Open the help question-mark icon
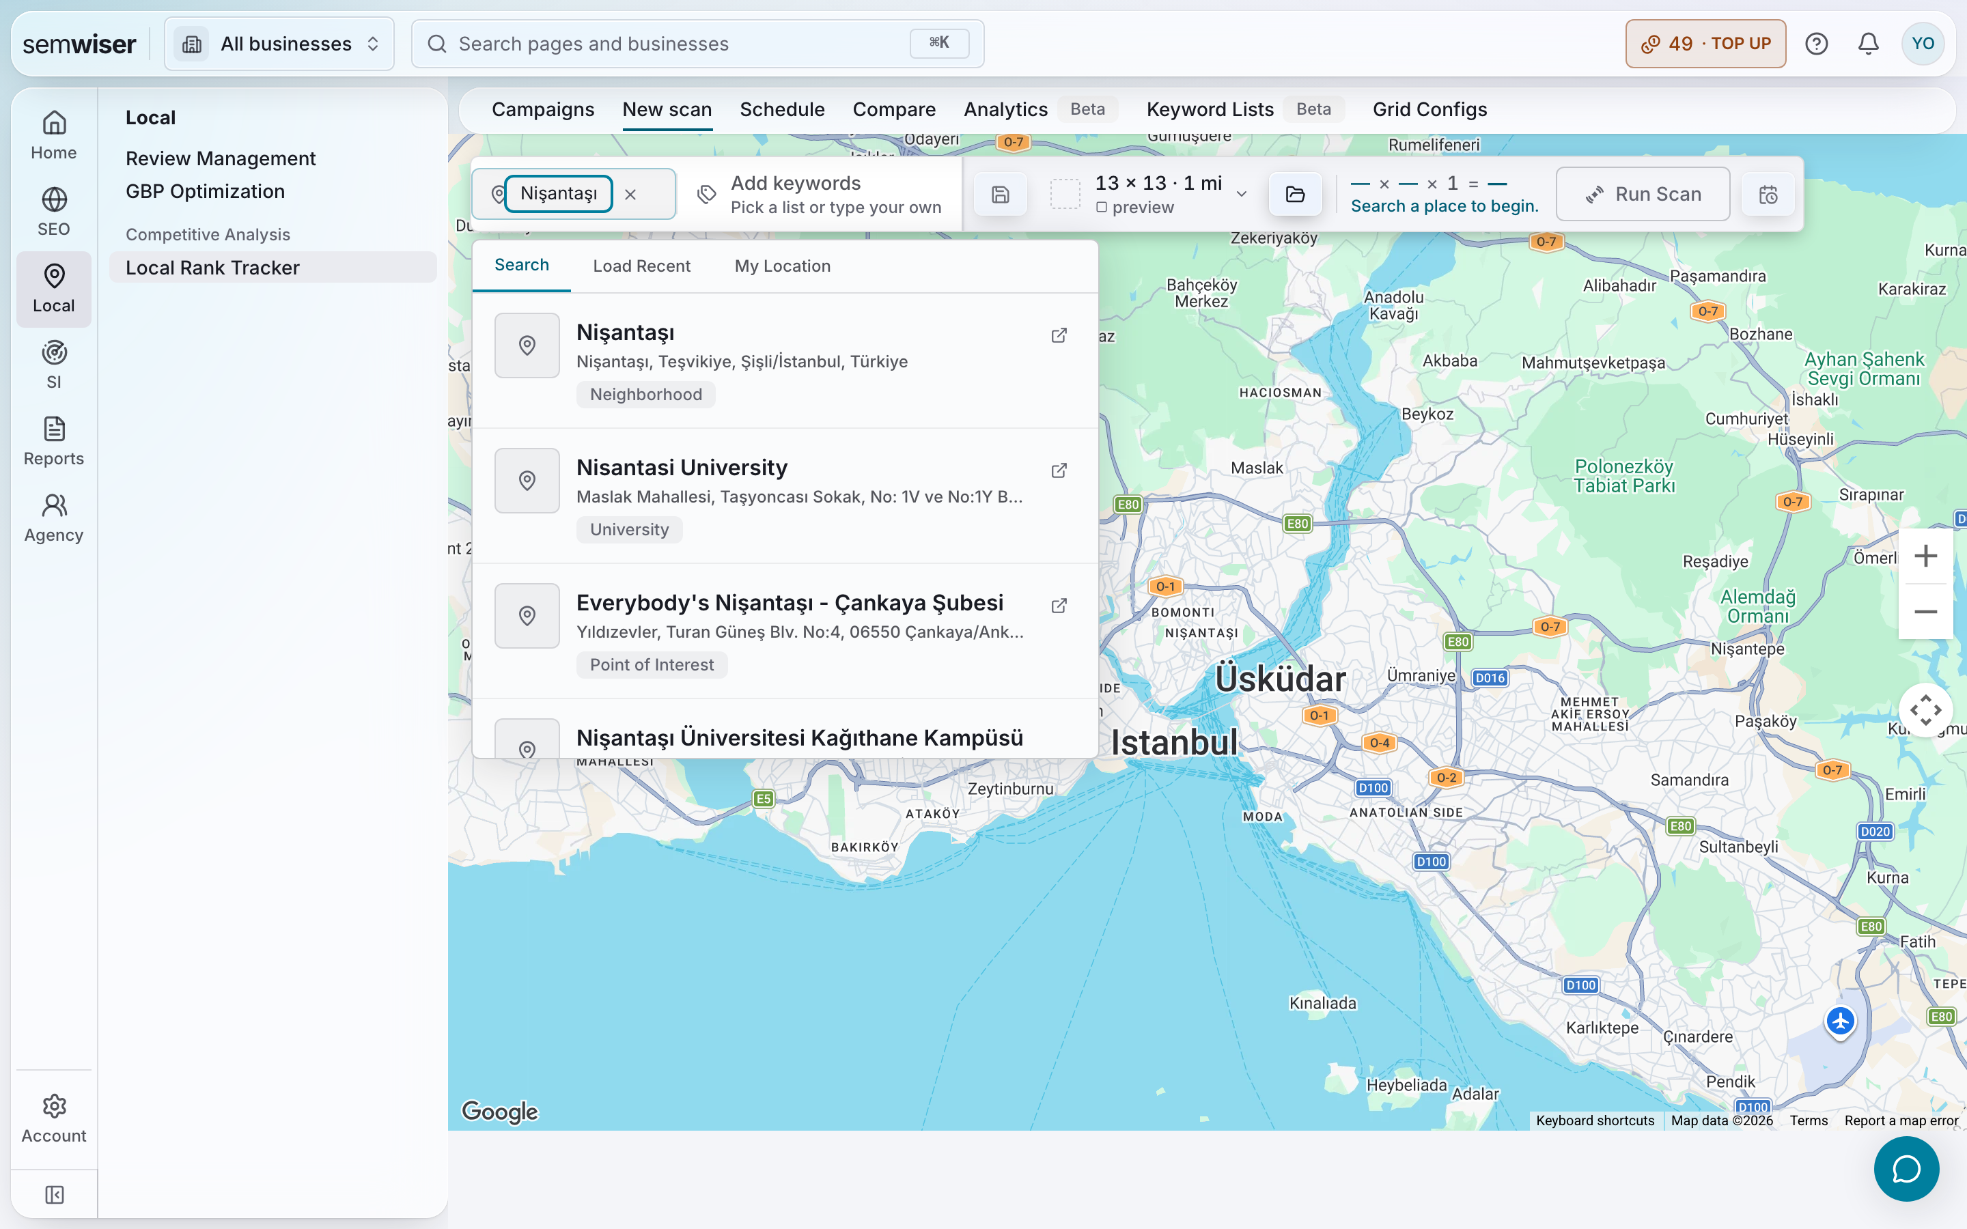The height and width of the screenshot is (1229, 1967). point(1816,44)
